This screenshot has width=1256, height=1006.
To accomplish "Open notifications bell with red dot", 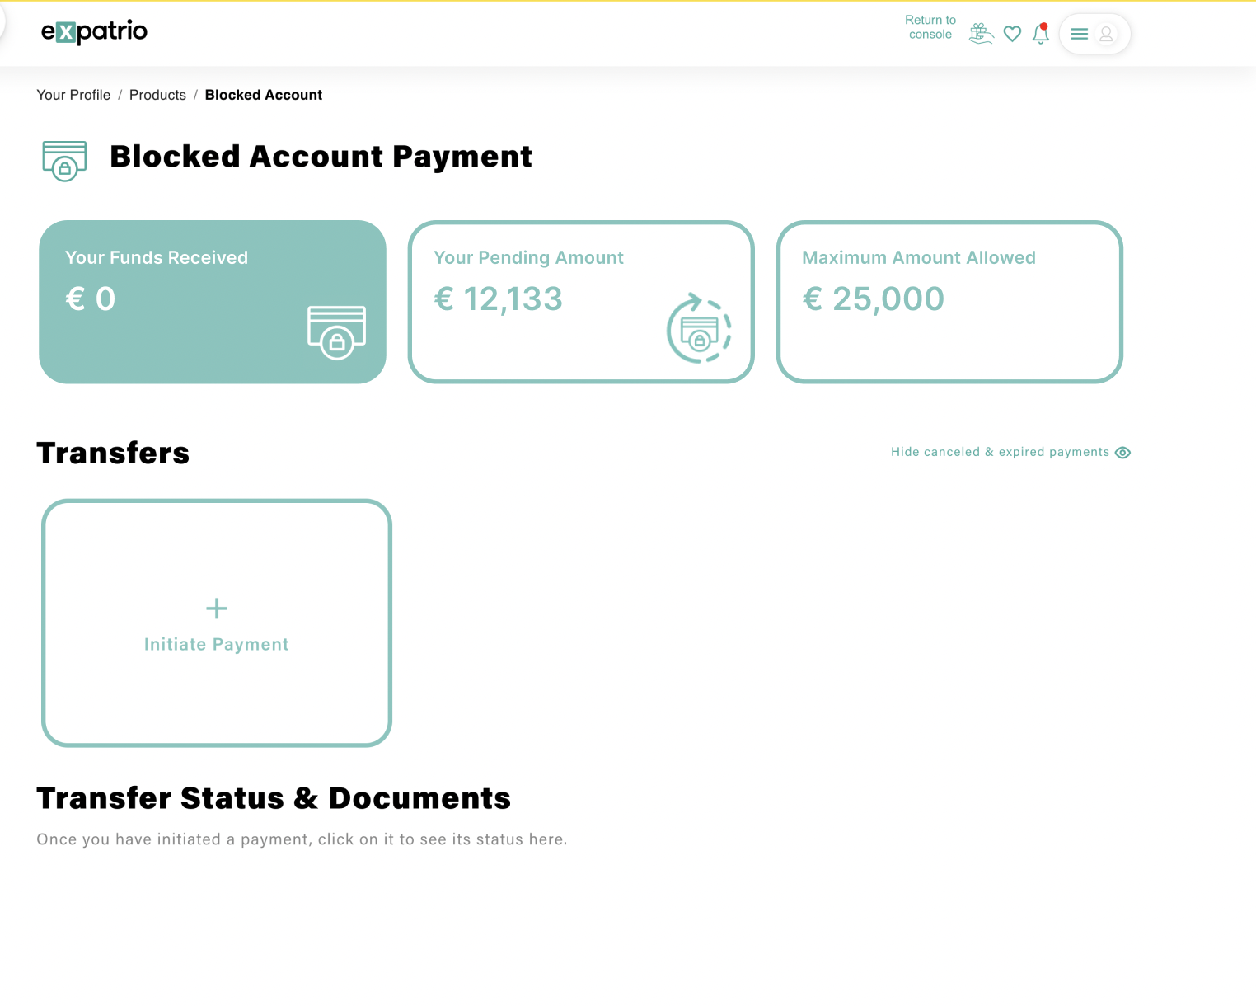I will (x=1041, y=34).
